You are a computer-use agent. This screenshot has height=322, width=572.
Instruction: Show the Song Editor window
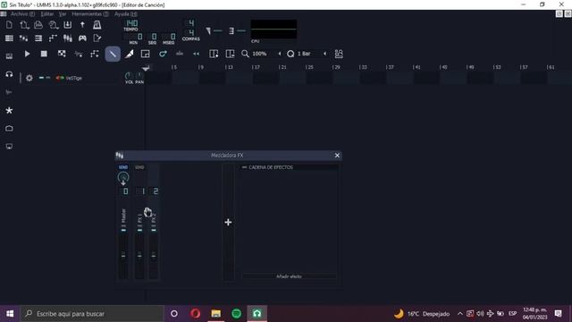9,38
